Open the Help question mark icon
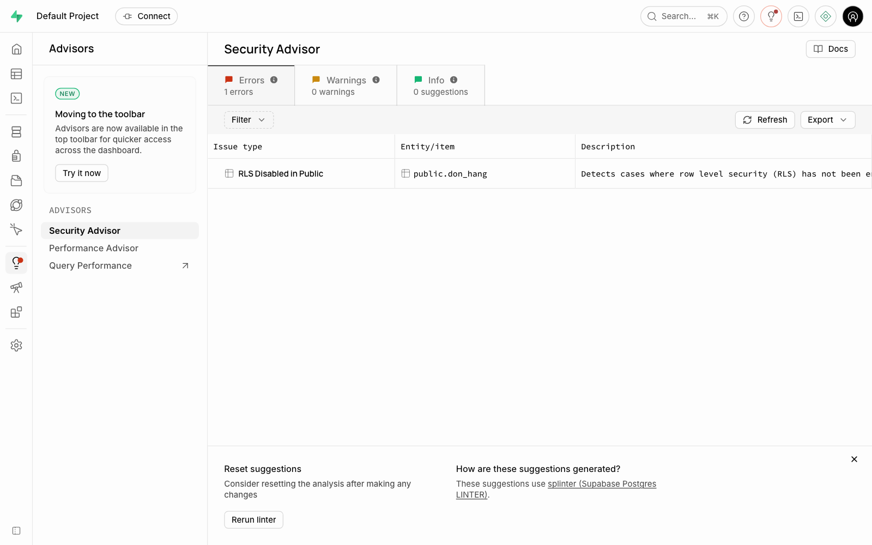This screenshot has height=545, width=872. 744,16
